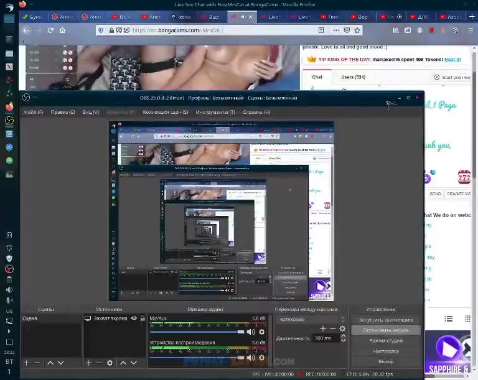The width and height of the screenshot is (478, 380).
Task: Mute the Устройство воспроизведения channel
Action: coord(251,356)
